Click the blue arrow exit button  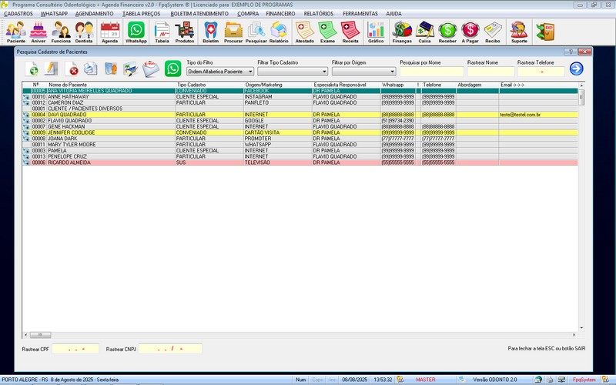[576, 69]
